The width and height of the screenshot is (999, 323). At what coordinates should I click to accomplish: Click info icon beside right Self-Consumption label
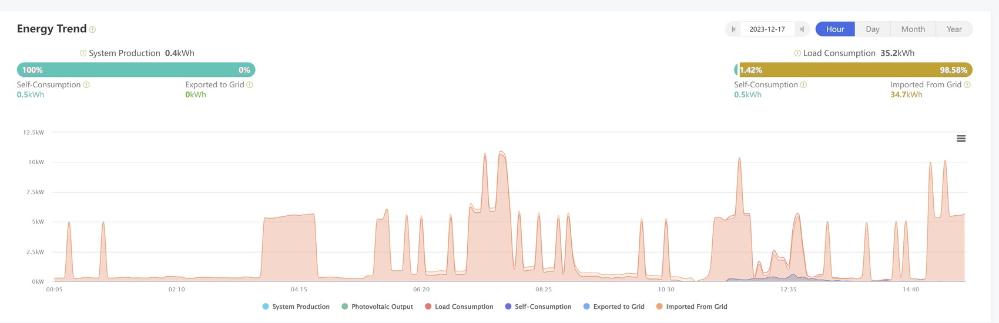803,85
